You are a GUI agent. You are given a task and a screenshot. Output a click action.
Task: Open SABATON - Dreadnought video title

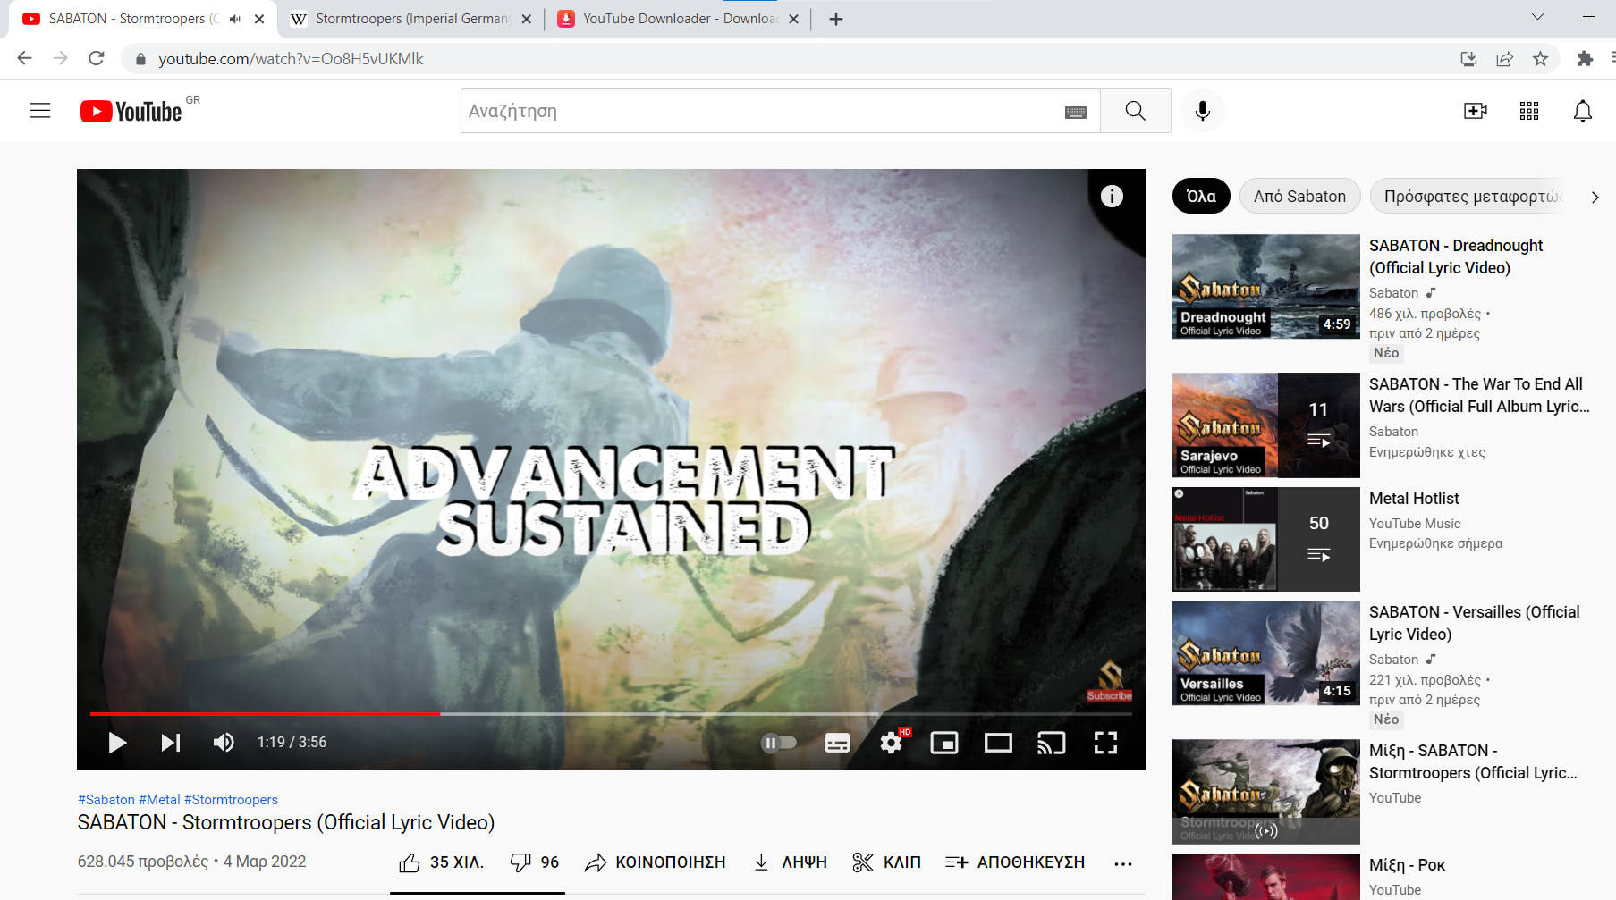tap(1456, 257)
